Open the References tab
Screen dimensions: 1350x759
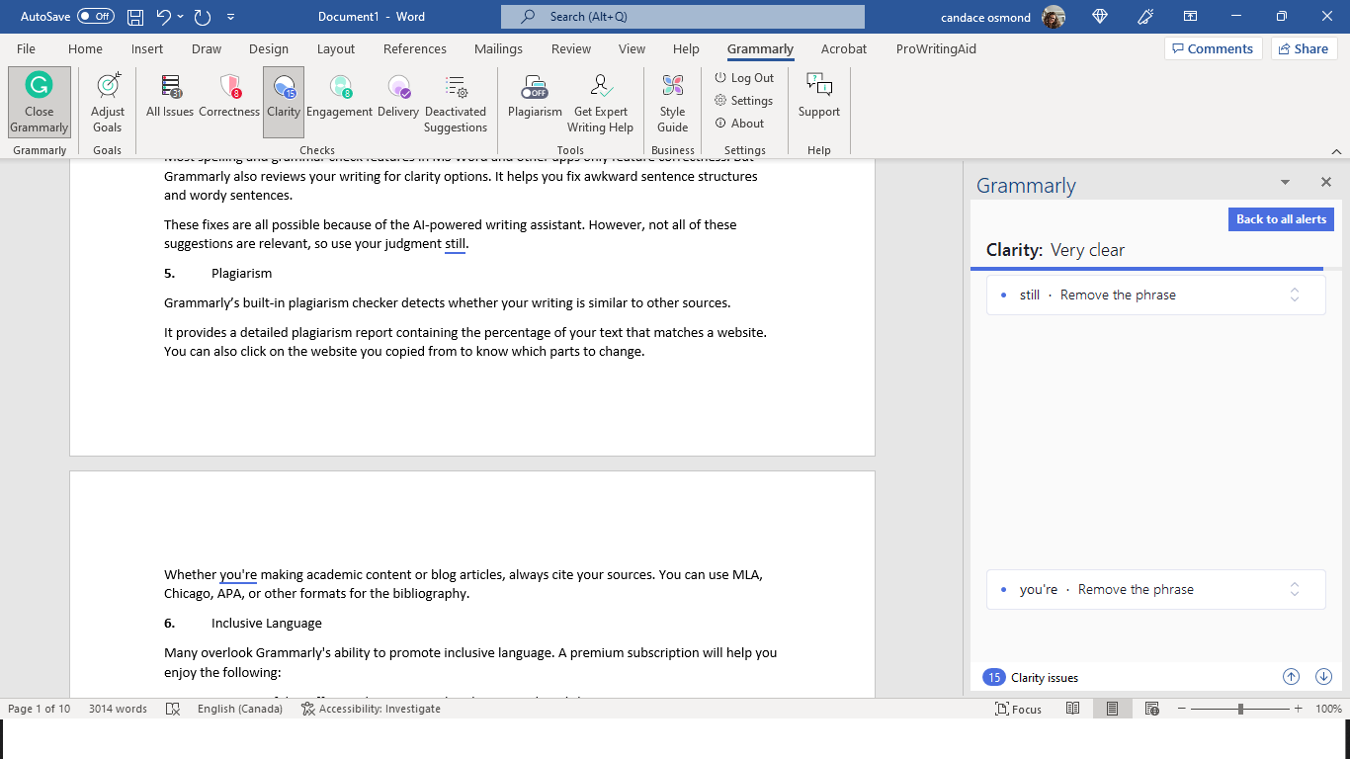click(415, 48)
